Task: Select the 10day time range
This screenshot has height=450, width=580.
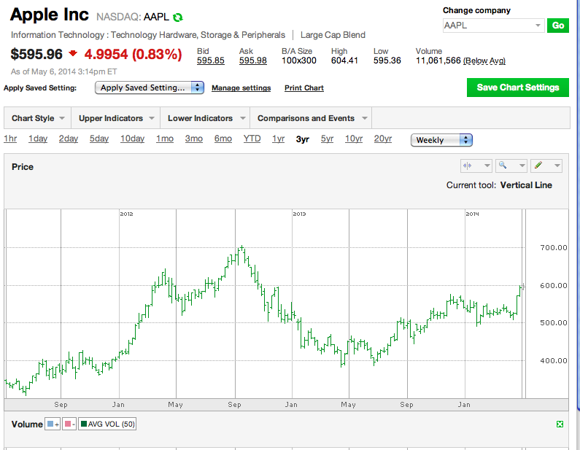Action: (132, 139)
